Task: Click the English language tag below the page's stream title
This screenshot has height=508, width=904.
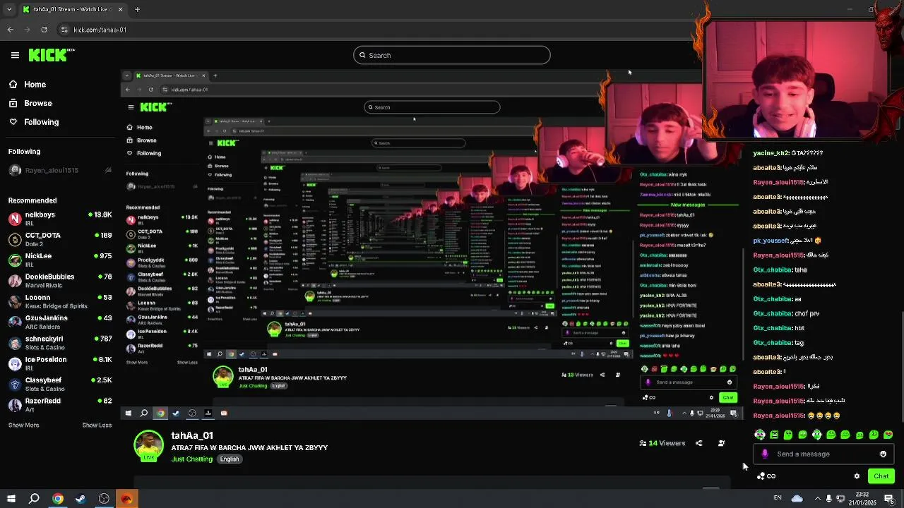Action: [229, 459]
